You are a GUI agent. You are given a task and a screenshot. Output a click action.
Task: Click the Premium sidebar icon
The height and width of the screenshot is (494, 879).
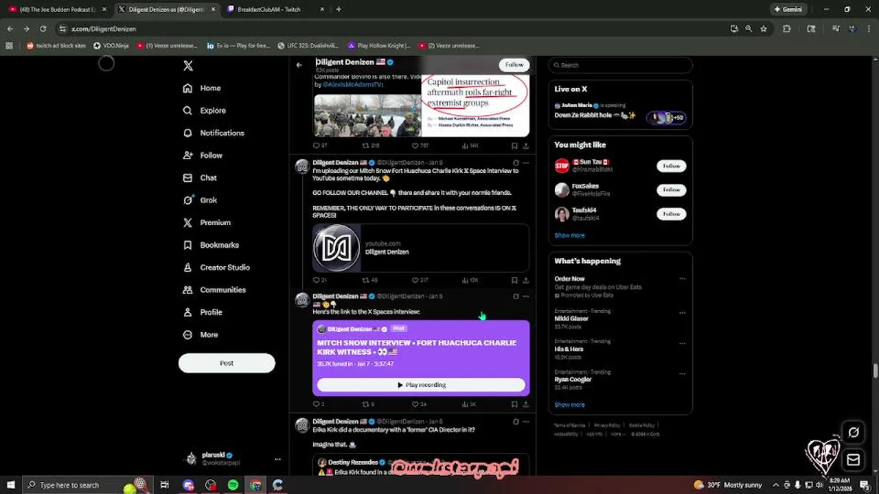tap(187, 223)
